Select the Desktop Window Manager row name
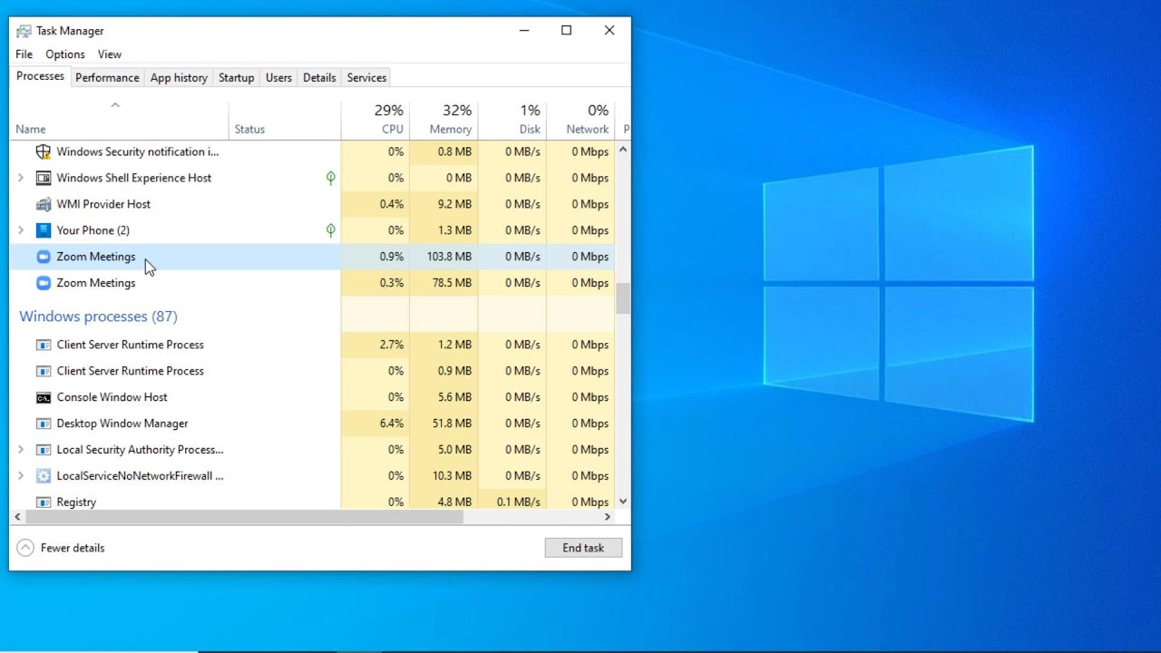The image size is (1161, 653). 122,424
